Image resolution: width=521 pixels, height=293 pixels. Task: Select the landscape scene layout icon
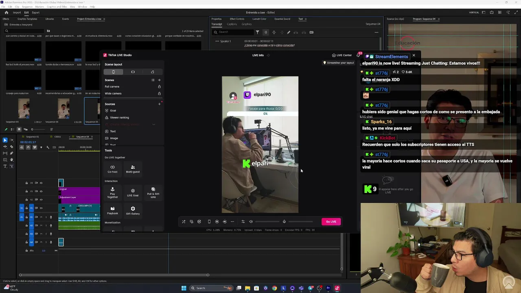click(x=133, y=72)
